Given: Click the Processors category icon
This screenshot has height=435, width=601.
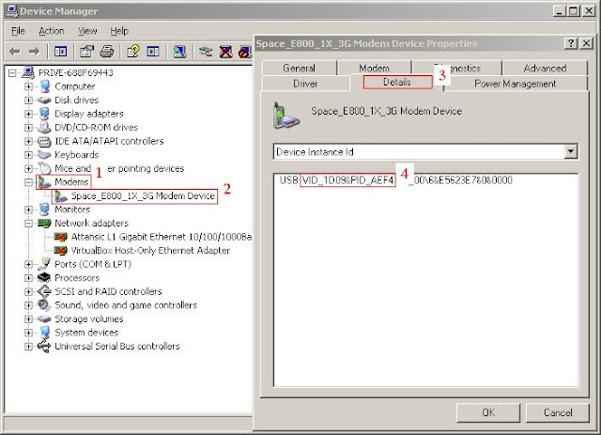Looking at the screenshot, I should 44,278.
